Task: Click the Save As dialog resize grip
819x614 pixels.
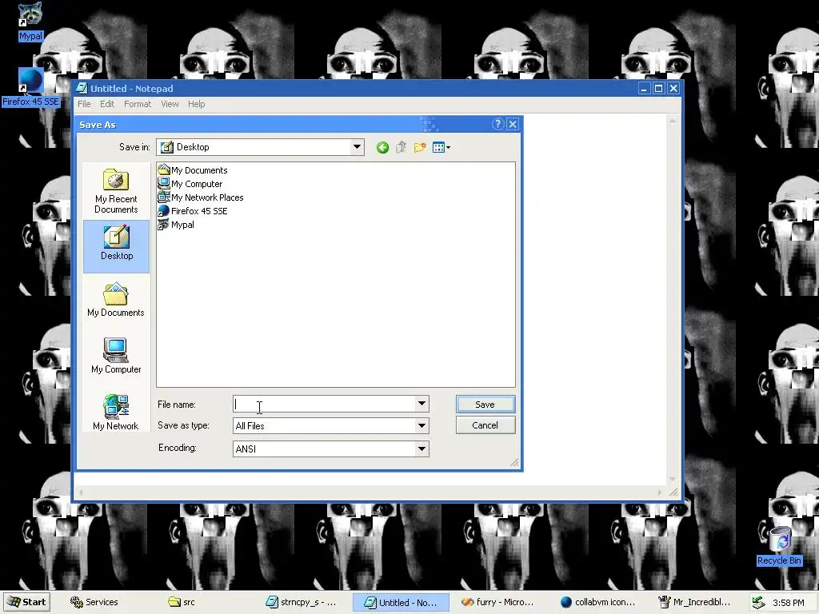Action: coord(514,462)
